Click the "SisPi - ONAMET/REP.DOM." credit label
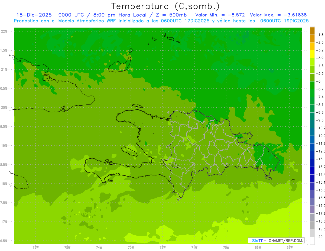 pos(276,240)
